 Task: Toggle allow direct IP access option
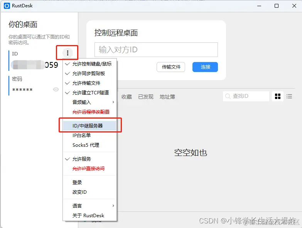[90, 169]
